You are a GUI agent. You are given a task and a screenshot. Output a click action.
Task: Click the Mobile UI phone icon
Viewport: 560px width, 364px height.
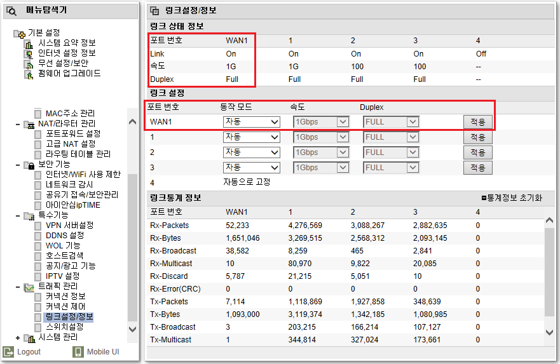pyautogui.click(x=78, y=351)
